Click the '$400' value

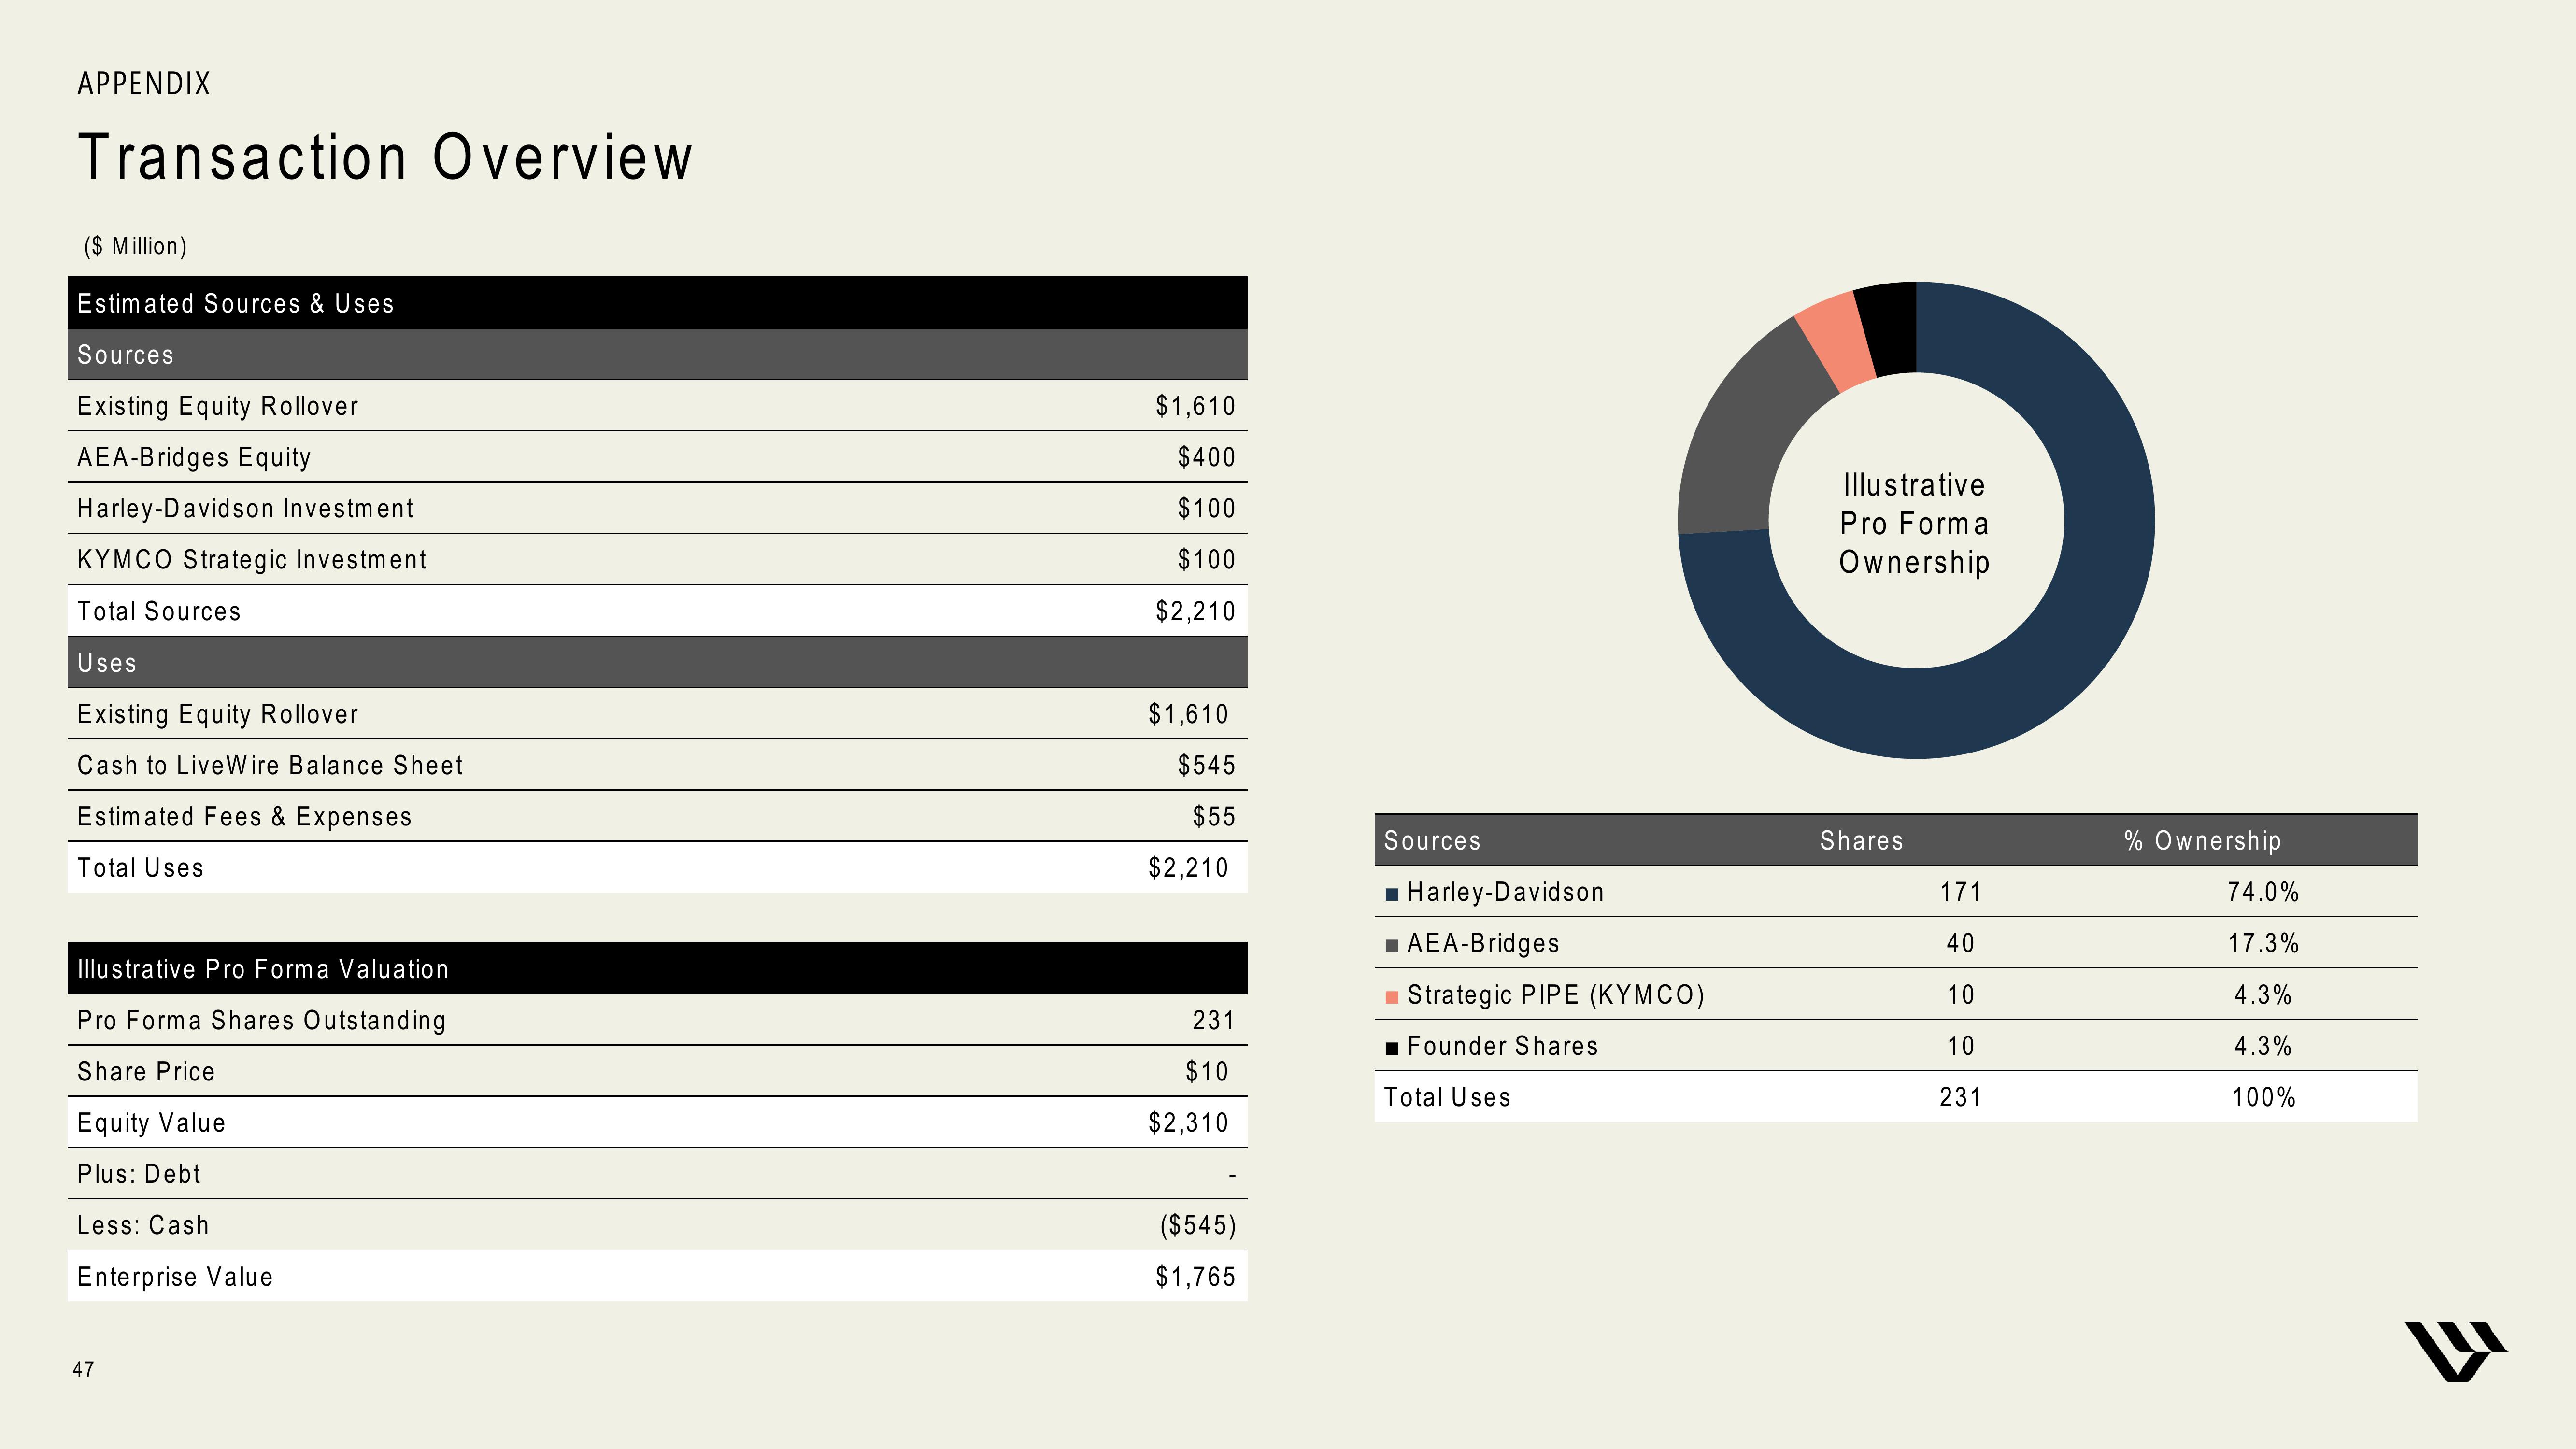pos(1206,457)
